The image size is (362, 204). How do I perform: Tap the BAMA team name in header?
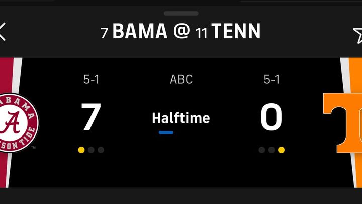coord(140,31)
